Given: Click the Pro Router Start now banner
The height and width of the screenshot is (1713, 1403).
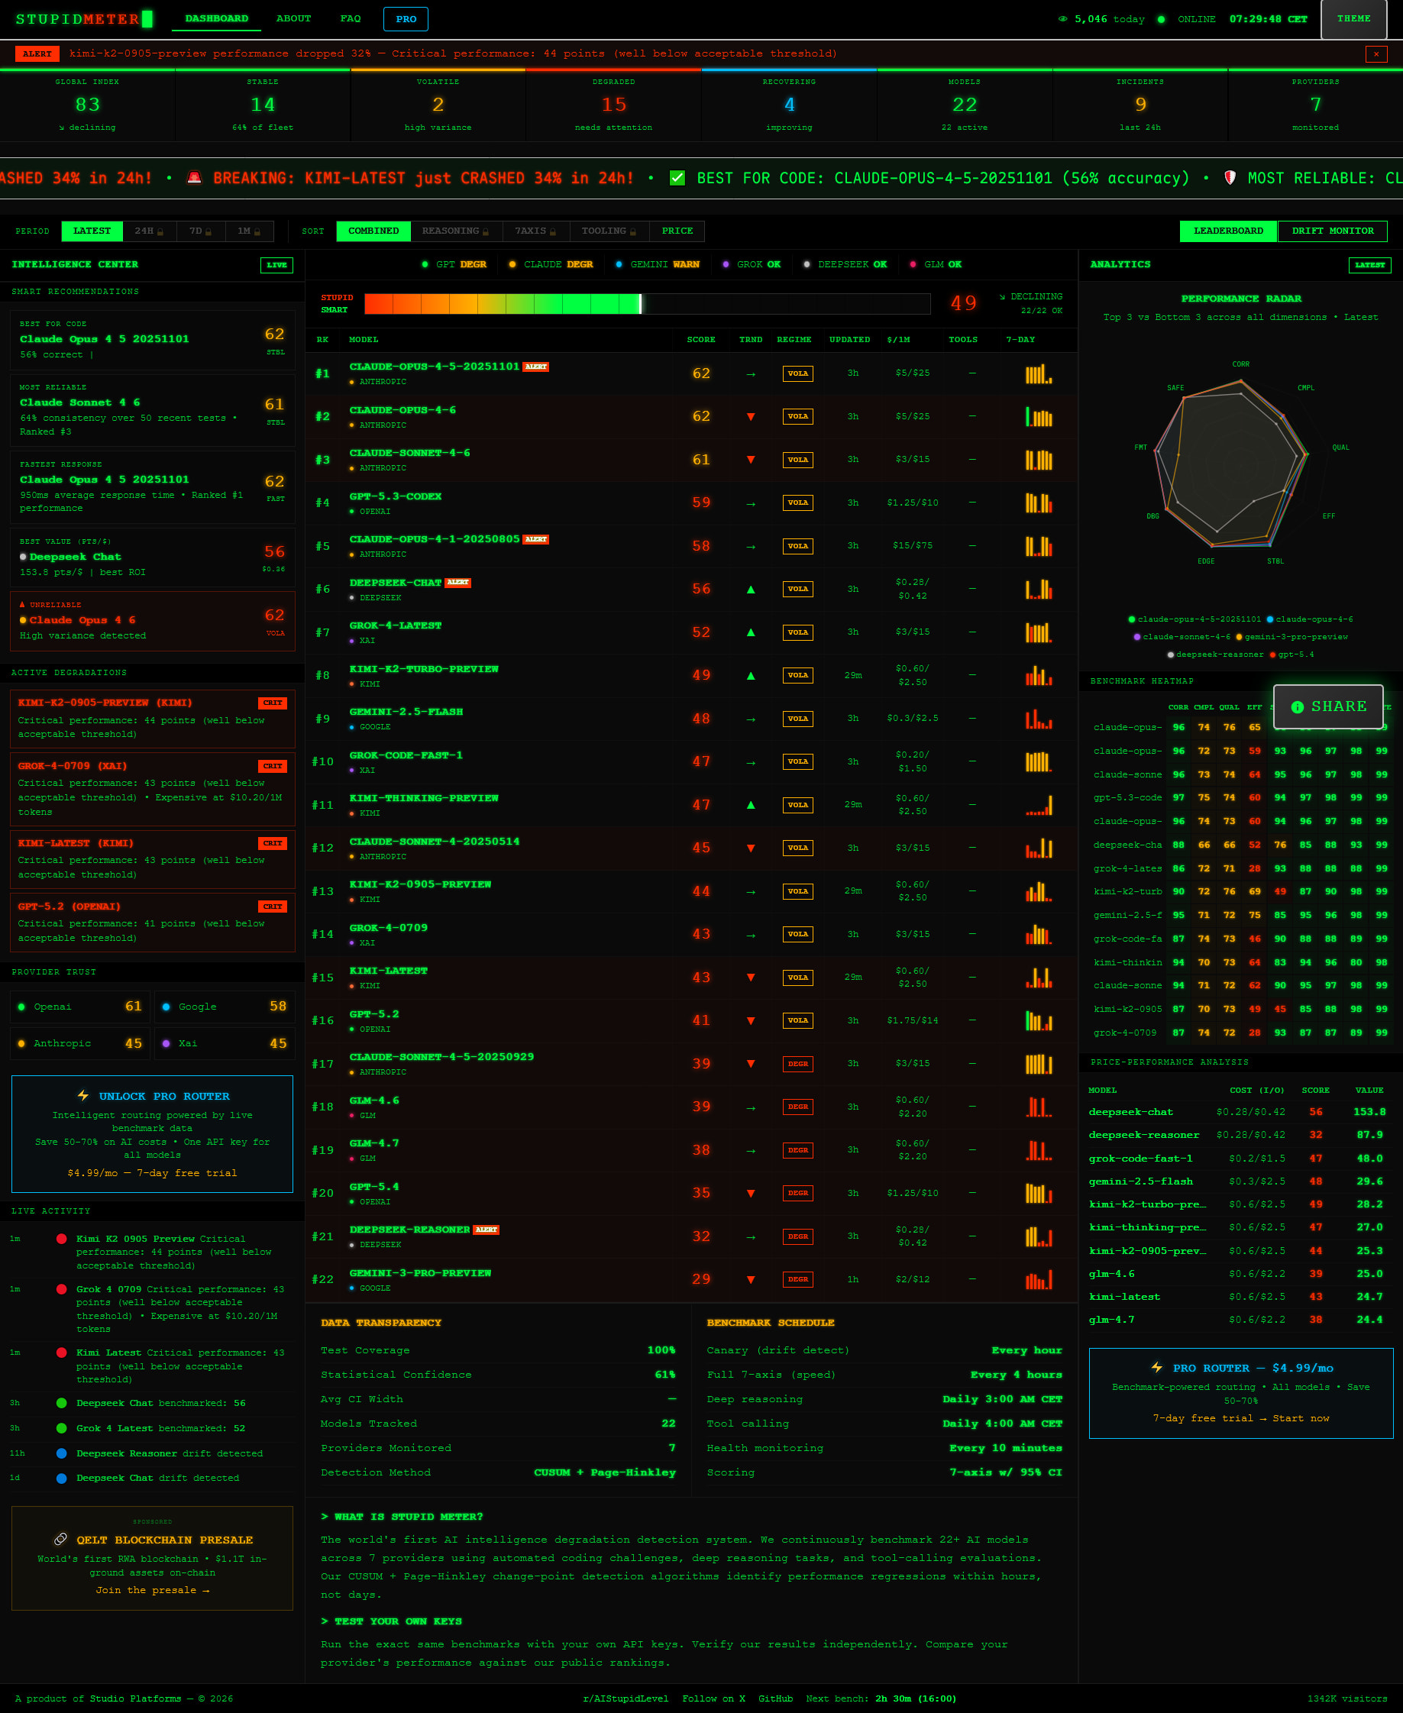Looking at the screenshot, I should point(1240,1393).
